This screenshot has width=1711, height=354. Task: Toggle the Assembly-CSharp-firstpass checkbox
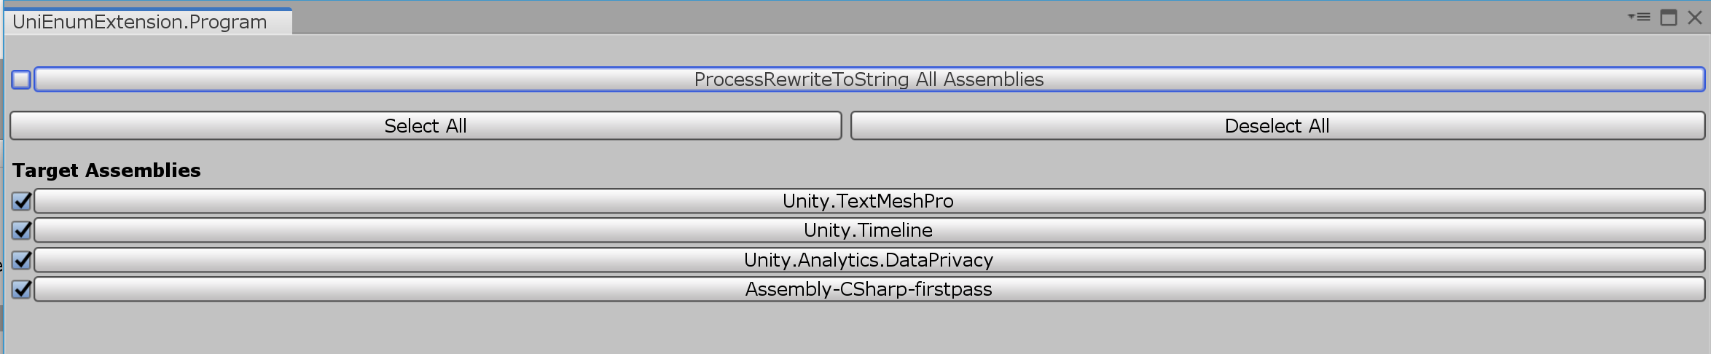tap(21, 289)
